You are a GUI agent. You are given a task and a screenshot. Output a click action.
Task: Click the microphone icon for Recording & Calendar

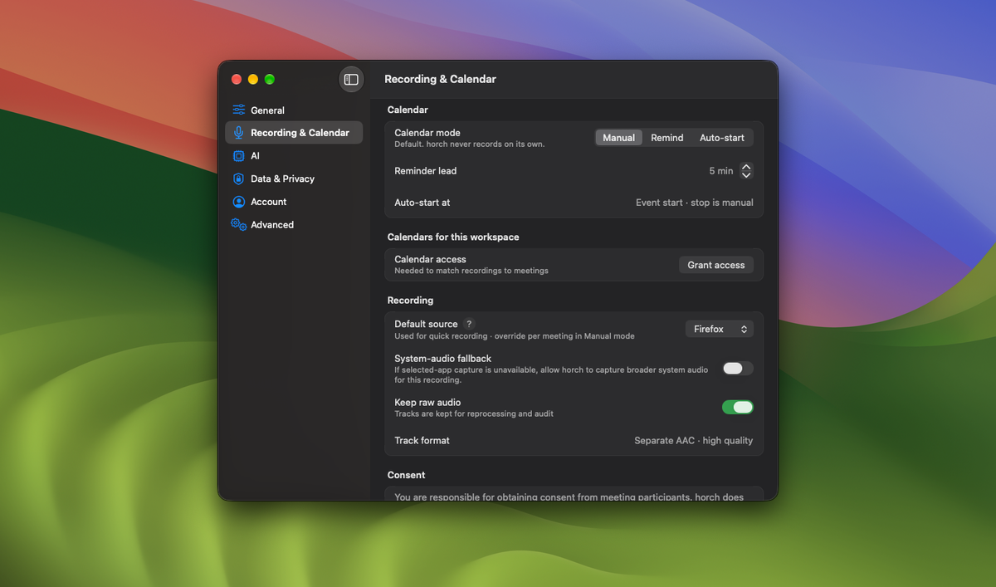click(239, 133)
